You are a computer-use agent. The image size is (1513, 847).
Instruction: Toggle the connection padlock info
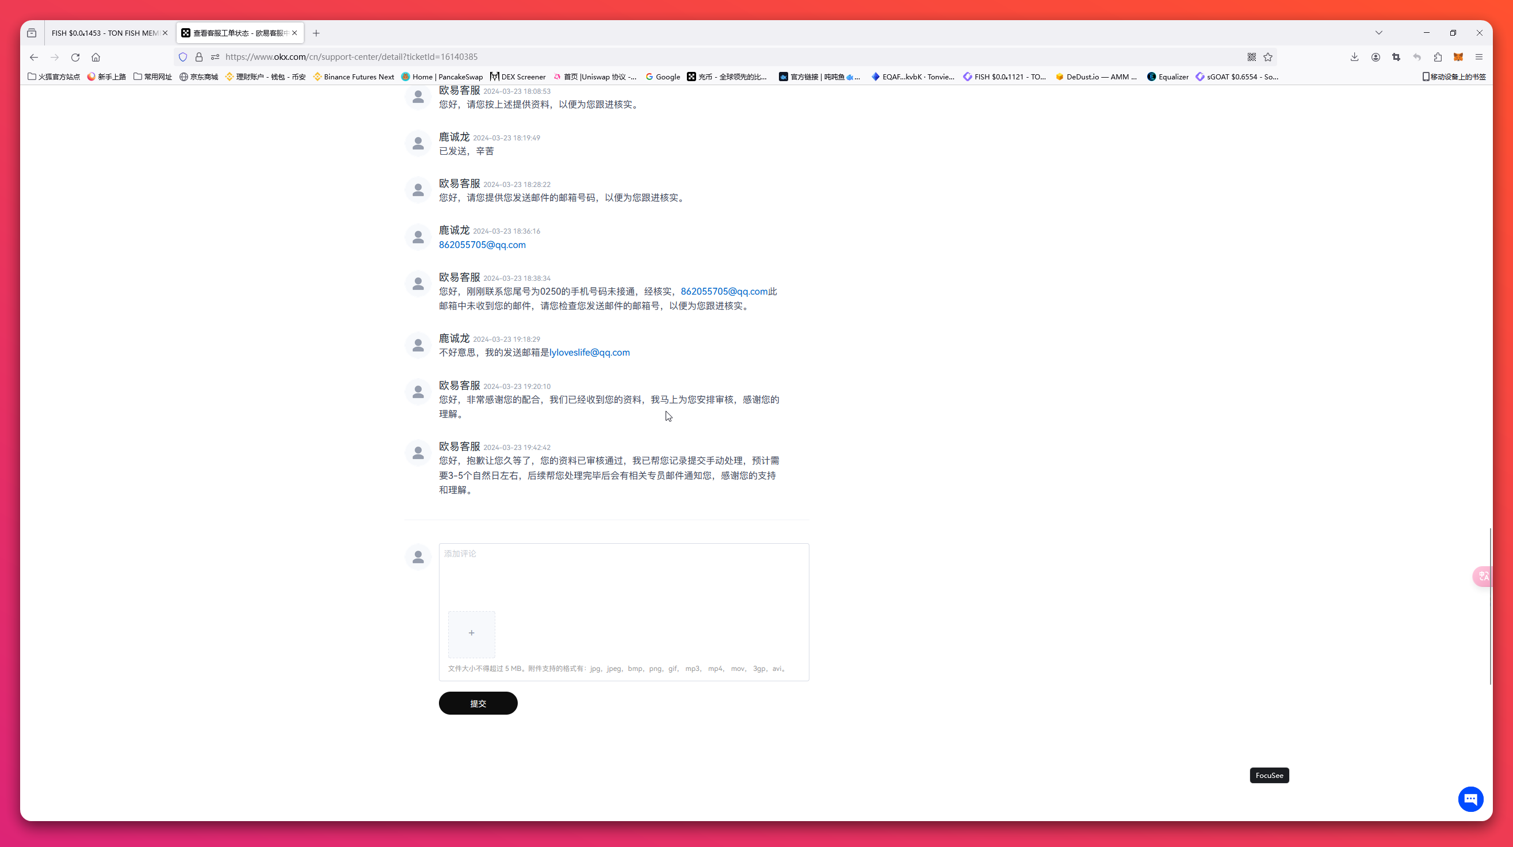click(199, 57)
